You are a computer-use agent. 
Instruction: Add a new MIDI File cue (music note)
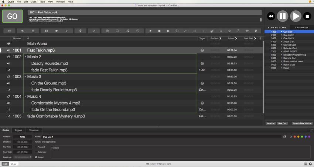pos(127,31)
